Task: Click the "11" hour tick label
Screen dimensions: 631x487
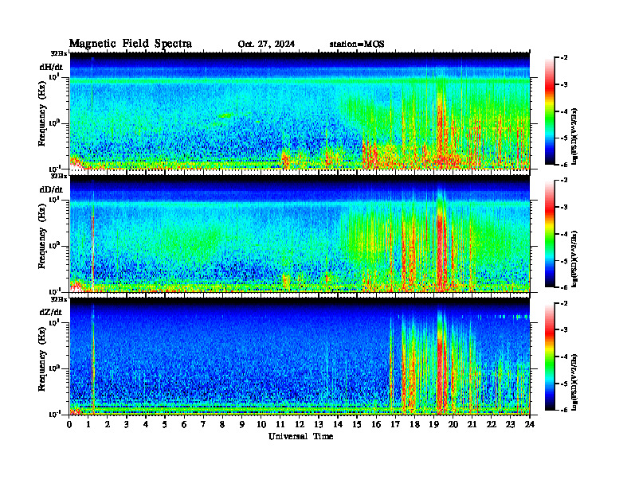Action: pos(280,424)
